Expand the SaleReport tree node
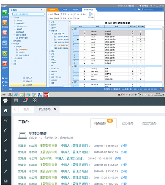The image size is (165, 185). coord(50,68)
